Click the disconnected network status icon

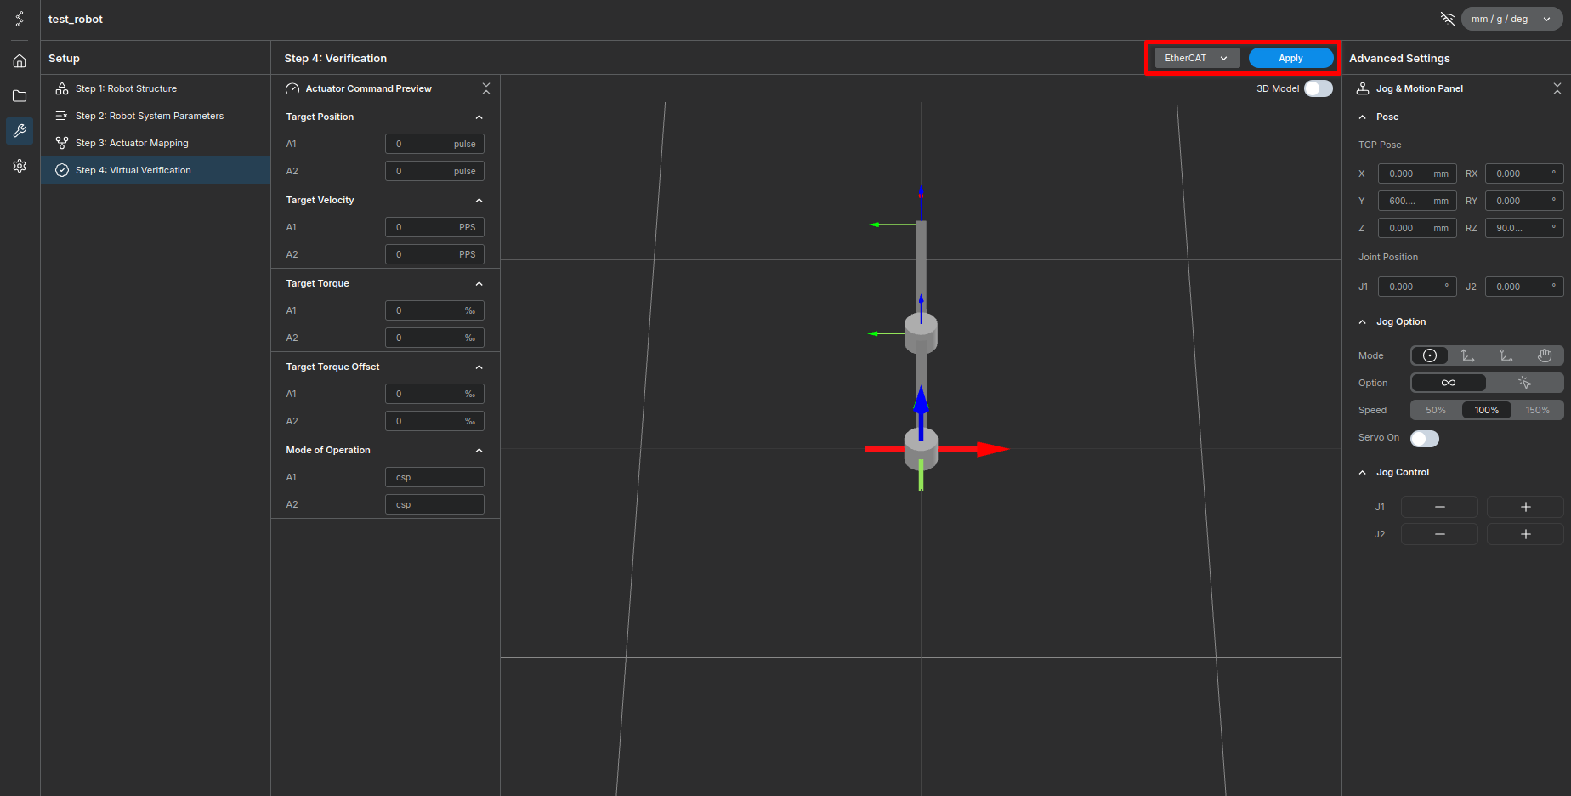pyautogui.click(x=1447, y=19)
